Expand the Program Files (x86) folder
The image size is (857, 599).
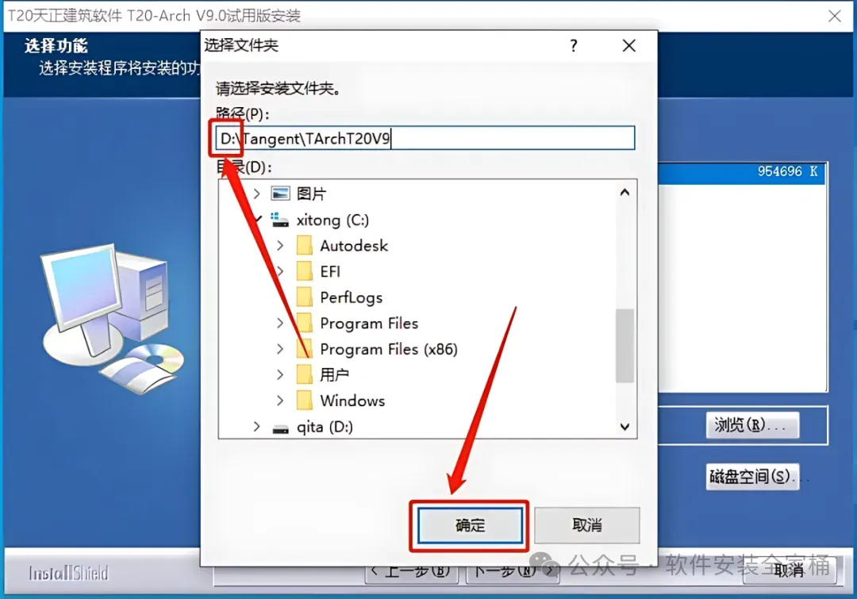point(280,348)
